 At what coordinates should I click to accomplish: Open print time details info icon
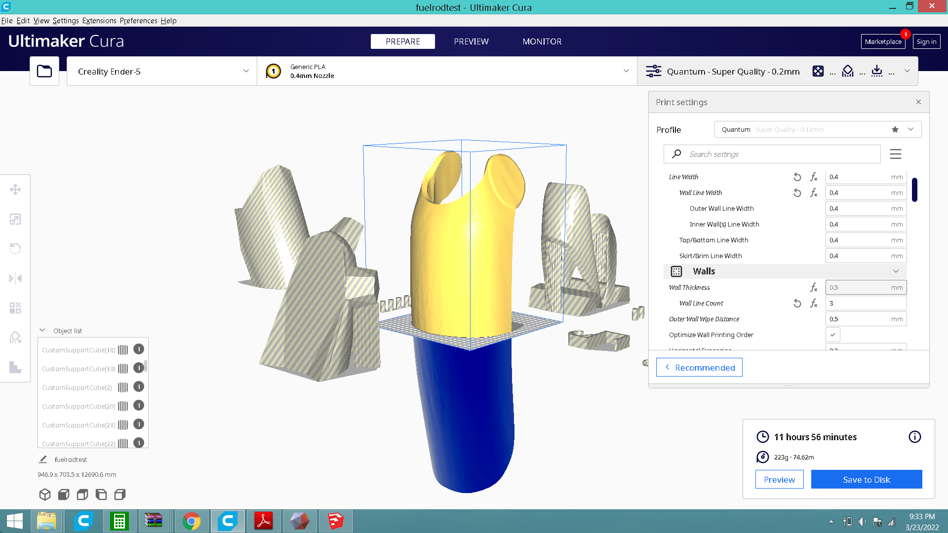click(914, 437)
